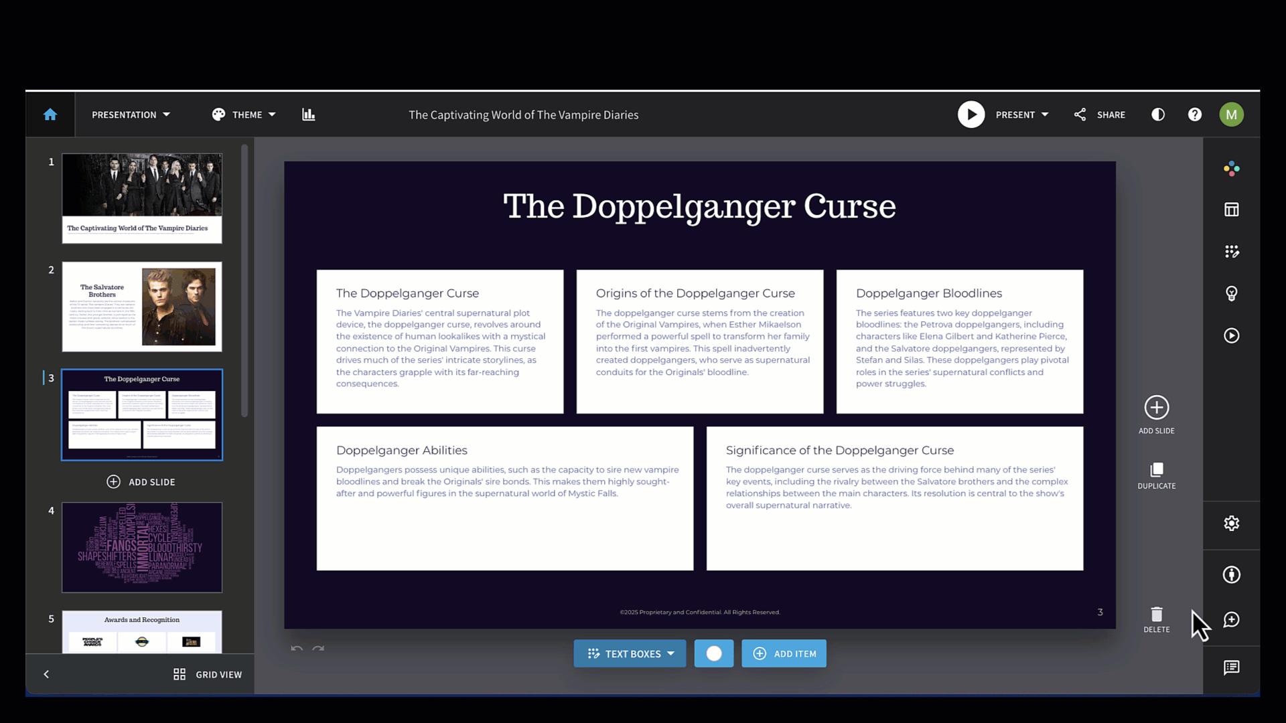The height and width of the screenshot is (723, 1286).
Task: Open the colorful dots design icon in sidebar
Action: click(x=1232, y=169)
